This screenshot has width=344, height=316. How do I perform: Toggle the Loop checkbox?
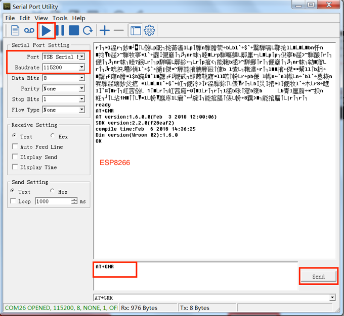click(13, 201)
